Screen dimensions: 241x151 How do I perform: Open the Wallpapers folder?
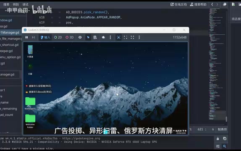(30, 103)
